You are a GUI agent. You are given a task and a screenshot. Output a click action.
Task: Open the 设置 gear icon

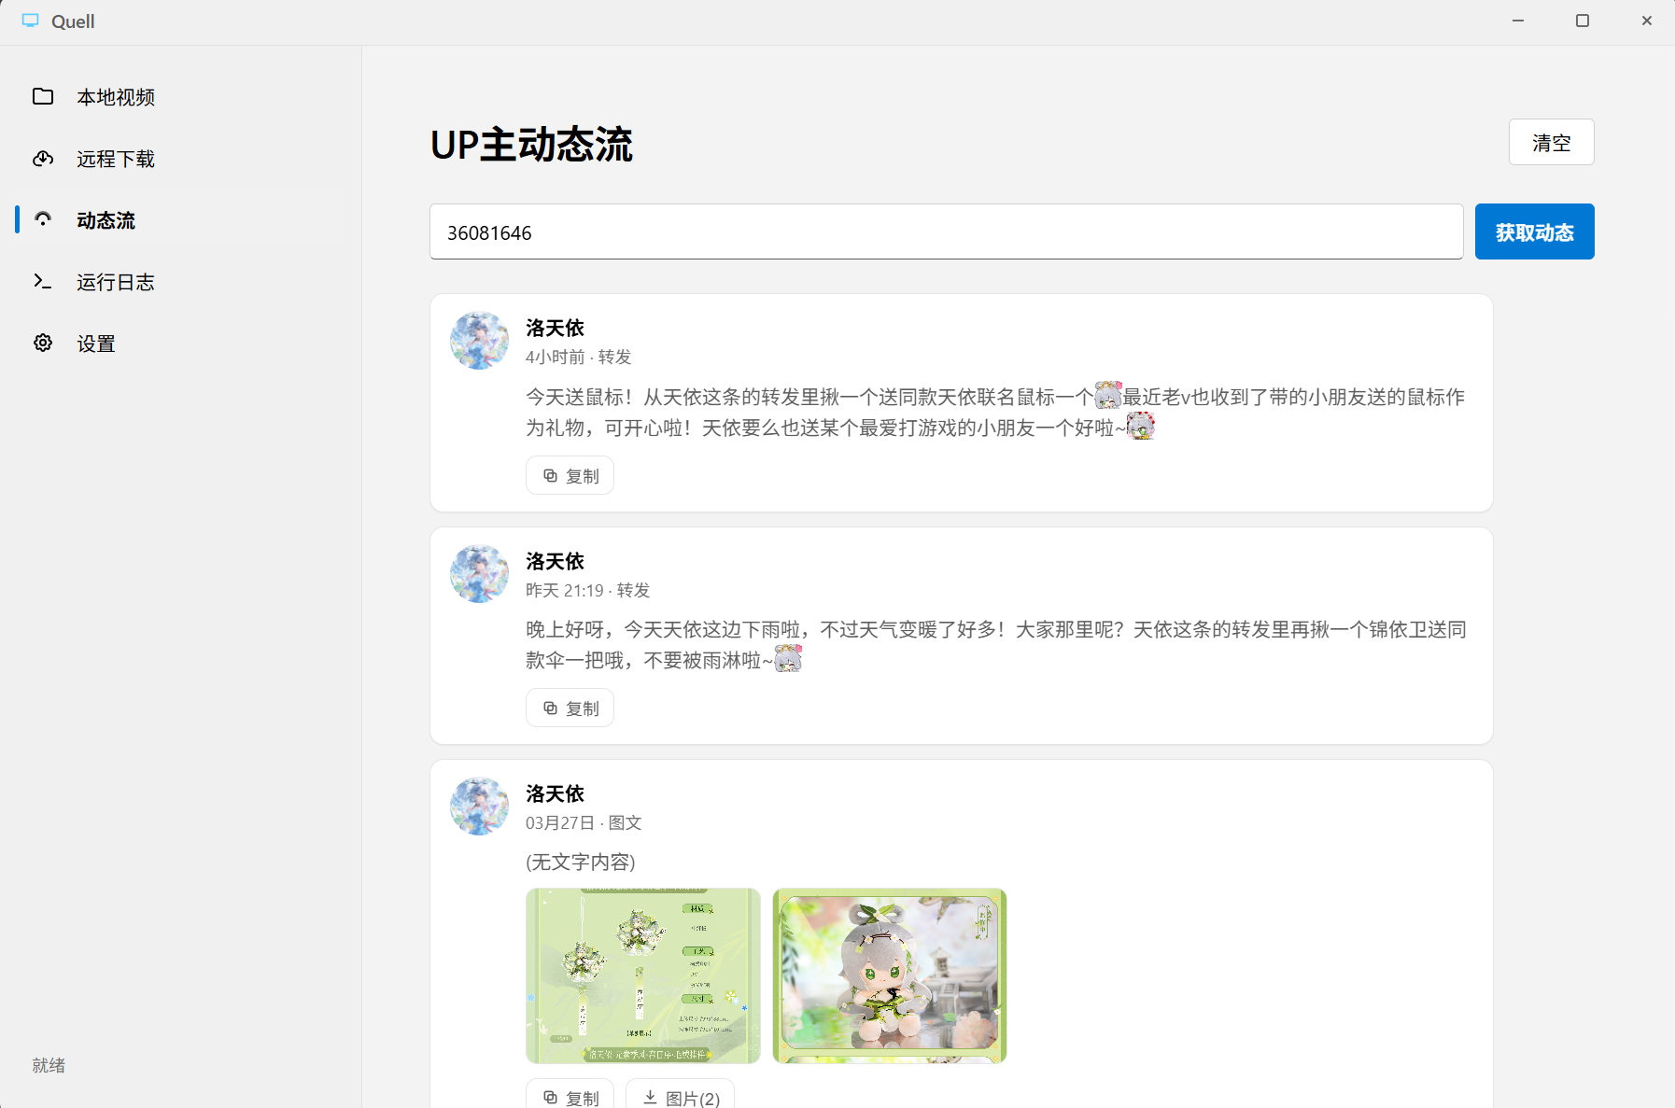tap(43, 343)
